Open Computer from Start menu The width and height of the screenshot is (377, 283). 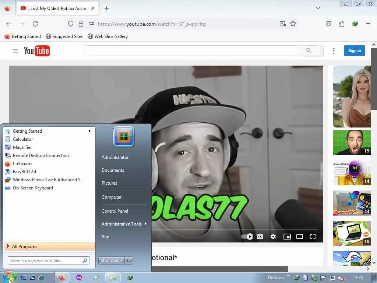coord(112,197)
